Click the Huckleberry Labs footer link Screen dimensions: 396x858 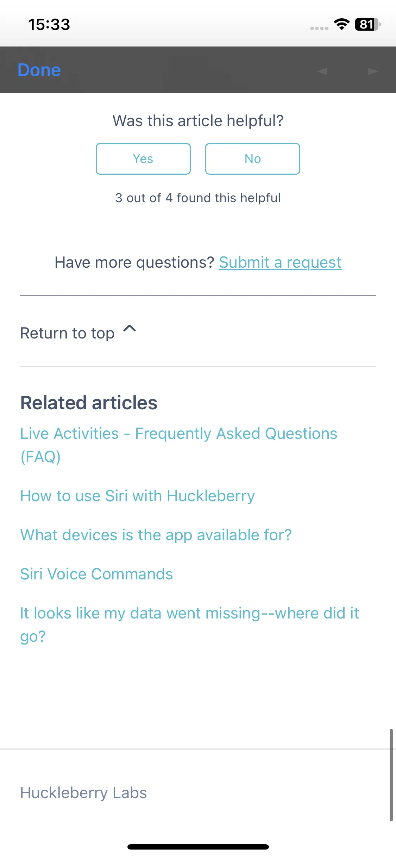[x=83, y=793]
